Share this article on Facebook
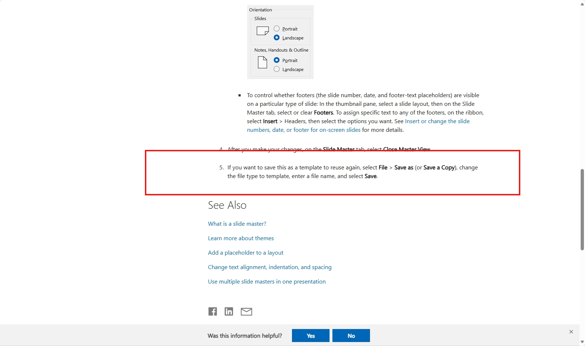The width and height of the screenshot is (585, 346). (212, 311)
